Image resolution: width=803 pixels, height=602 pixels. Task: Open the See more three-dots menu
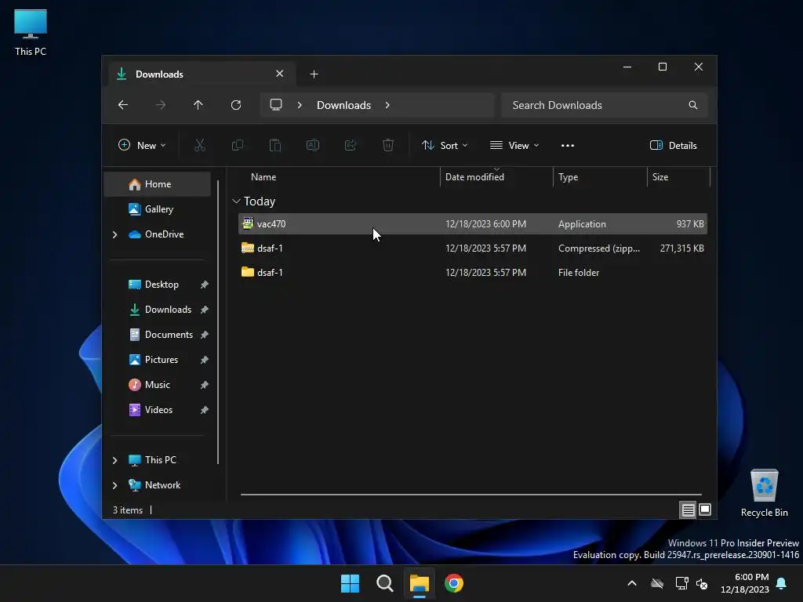(x=568, y=145)
